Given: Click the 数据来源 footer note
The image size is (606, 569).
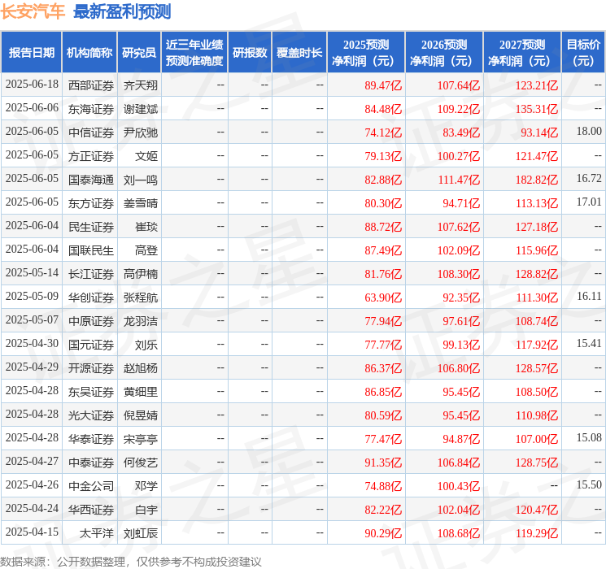Looking at the screenshot, I should 131,561.
